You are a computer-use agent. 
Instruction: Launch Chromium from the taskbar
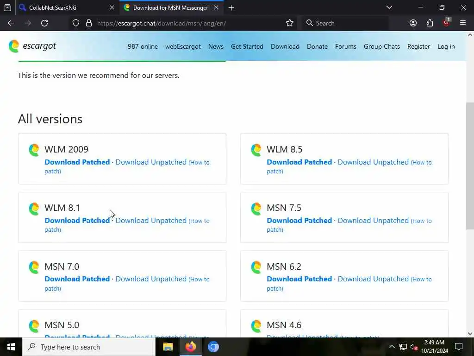point(213,347)
